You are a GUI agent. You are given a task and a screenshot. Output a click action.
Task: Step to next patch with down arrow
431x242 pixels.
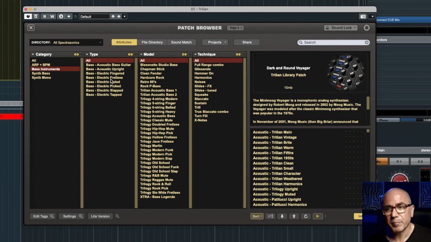coord(282,216)
